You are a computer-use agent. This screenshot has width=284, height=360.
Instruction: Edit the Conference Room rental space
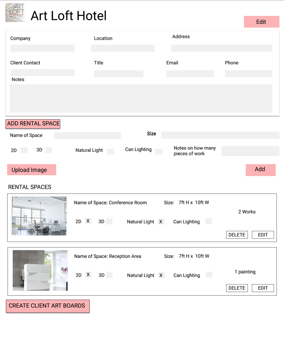pyautogui.click(x=263, y=235)
